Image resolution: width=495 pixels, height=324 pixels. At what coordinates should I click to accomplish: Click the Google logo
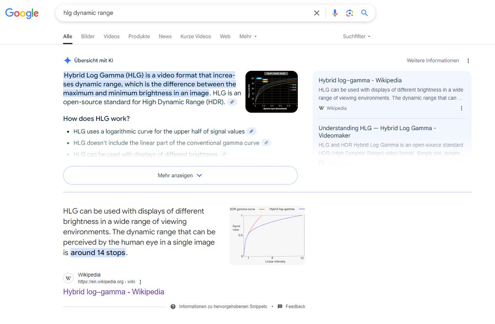pos(21,13)
